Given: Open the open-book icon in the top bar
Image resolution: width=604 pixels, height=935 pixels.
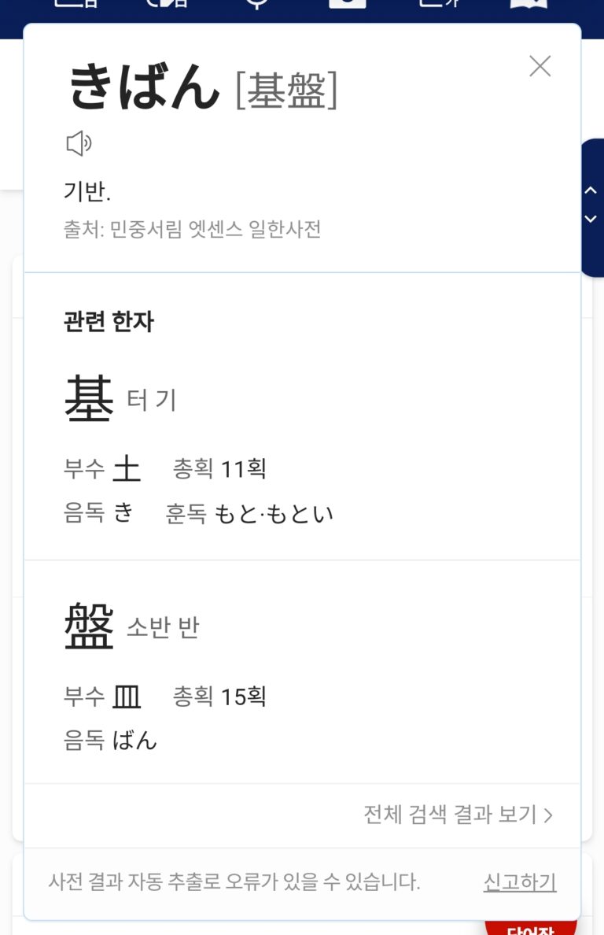Looking at the screenshot, I should pyautogui.click(x=528, y=5).
